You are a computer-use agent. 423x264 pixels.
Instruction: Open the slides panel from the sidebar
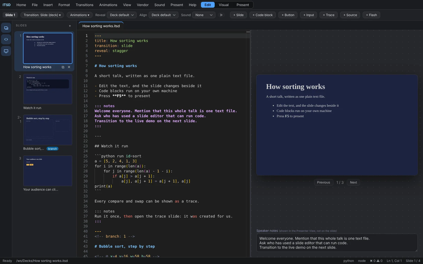click(6, 28)
